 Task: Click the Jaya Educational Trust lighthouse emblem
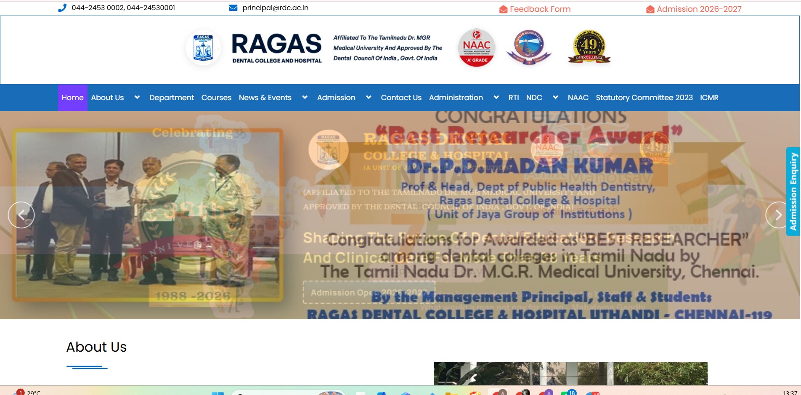(x=529, y=47)
